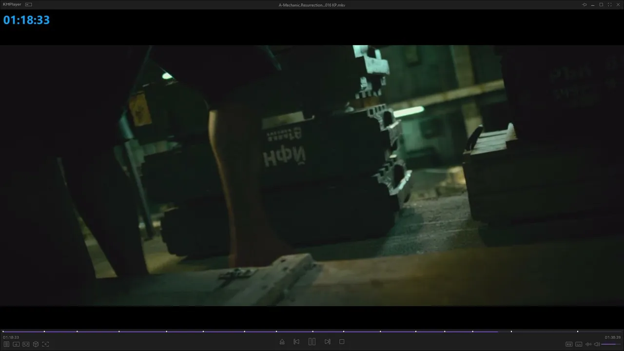Open the playlist panel icon
The height and width of the screenshot is (351, 624).
pos(7,344)
